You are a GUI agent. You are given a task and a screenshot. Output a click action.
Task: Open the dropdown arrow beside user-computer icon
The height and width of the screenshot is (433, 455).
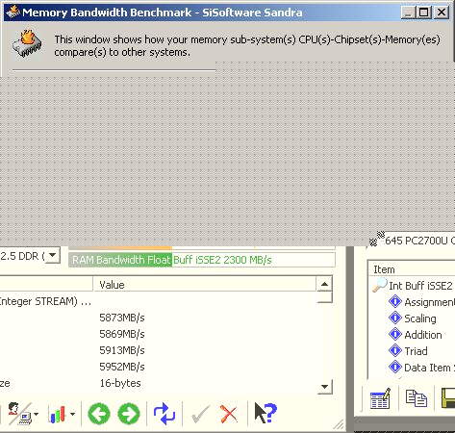[36, 414]
